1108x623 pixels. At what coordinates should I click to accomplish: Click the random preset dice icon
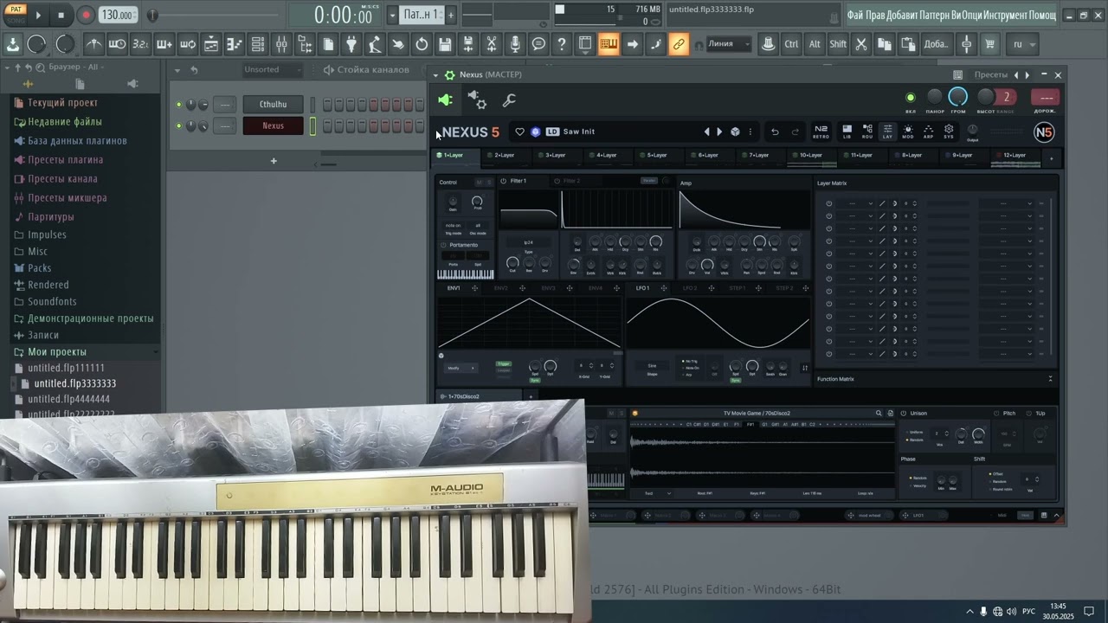tap(735, 132)
